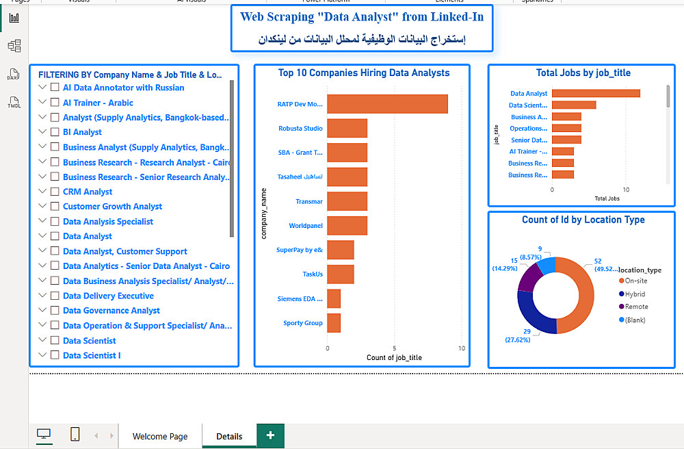
Task: Click the next page arrow
Action: click(111, 435)
